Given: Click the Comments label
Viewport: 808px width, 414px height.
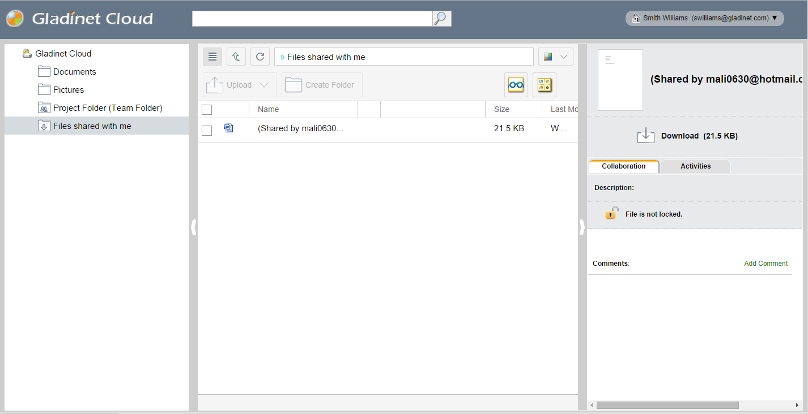Looking at the screenshot, I should tap(611, 264).
